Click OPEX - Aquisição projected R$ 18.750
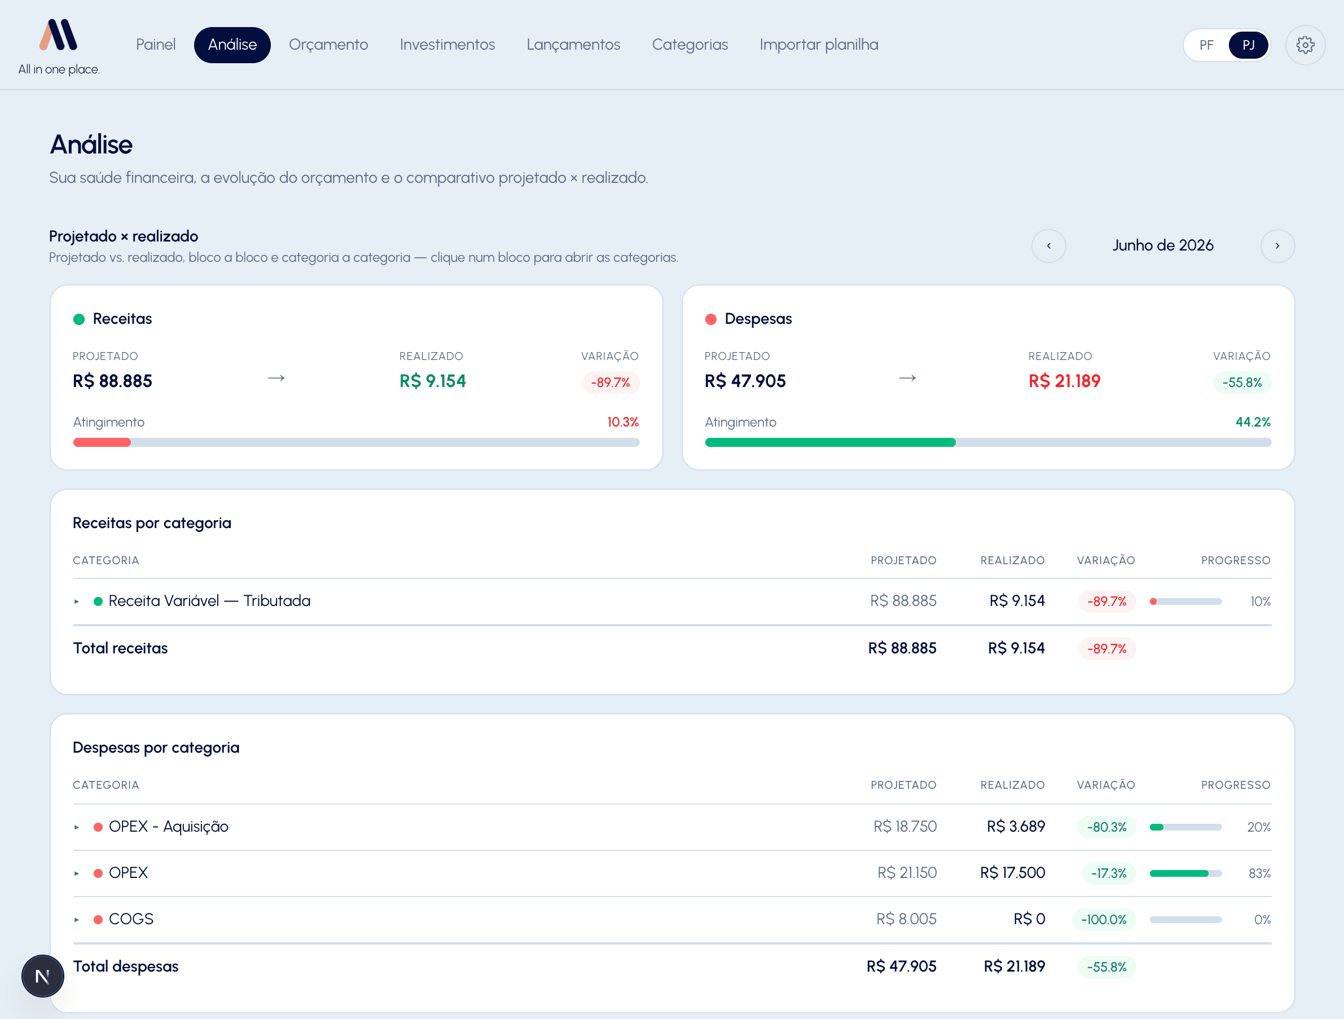This screenshot has height=1019, width=1344. [904, 827]
